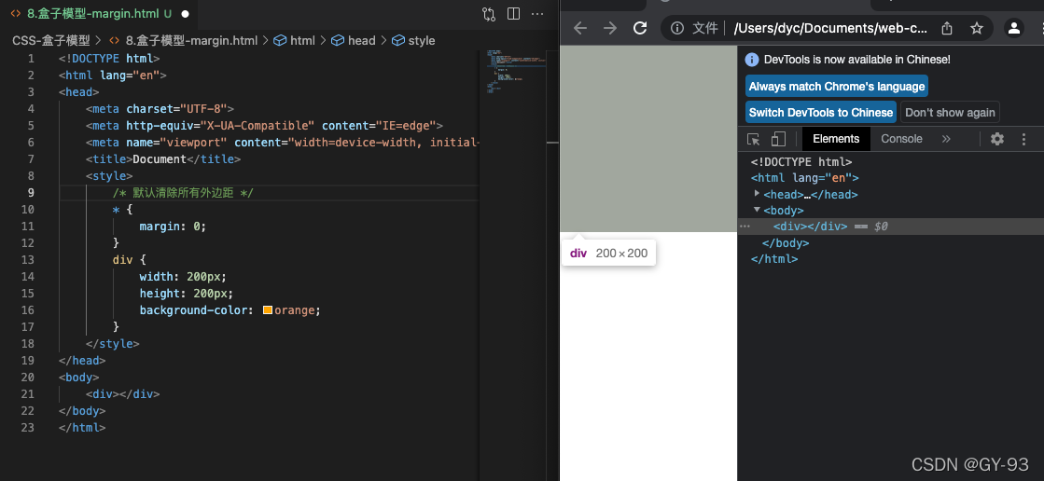This screenshot has height=481, width=1044.
Task: Click the DOCTYPE html text on line 1
Action: tap(109, 59)
